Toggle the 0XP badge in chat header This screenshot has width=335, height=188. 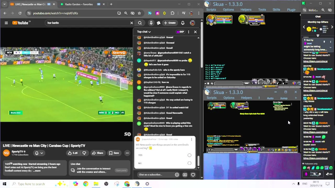click(180, 32)
